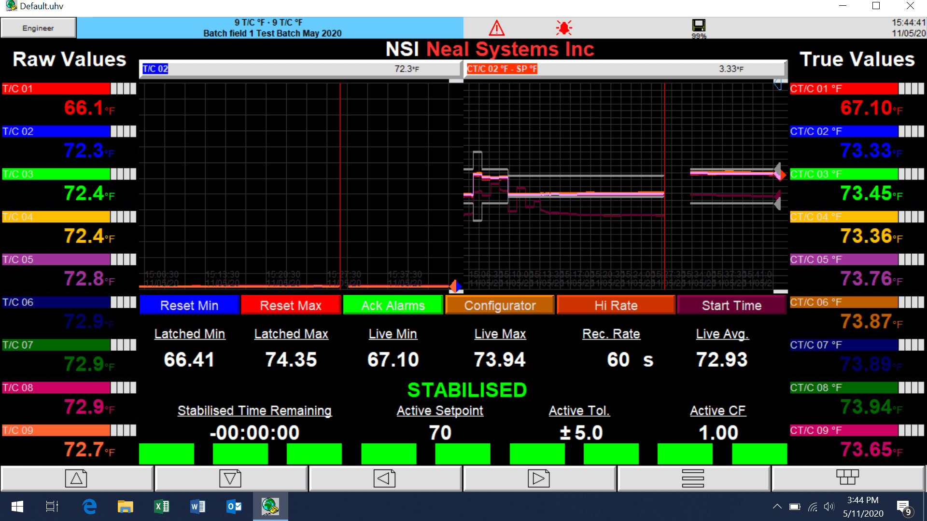Open Excel from the Windows taskbar
This screenshot has width=927, height=521.
point(162,507)
